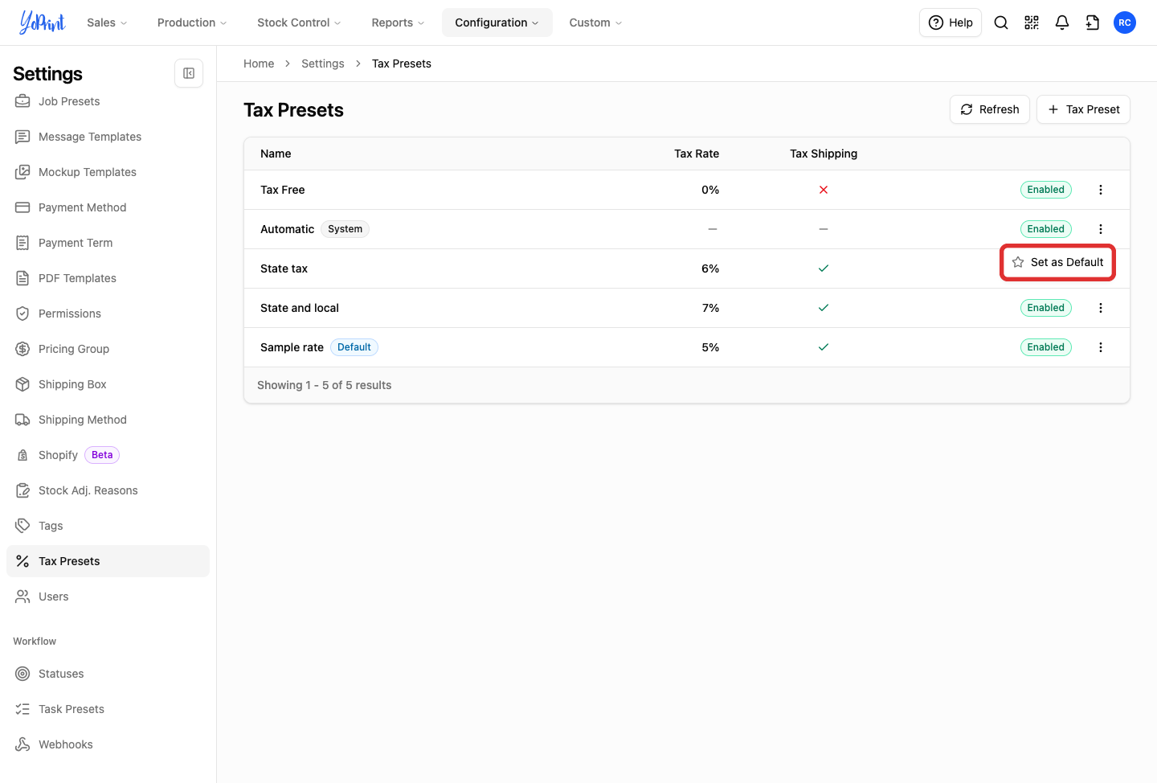
Task: Click the Help button
Action: (951, 23)
